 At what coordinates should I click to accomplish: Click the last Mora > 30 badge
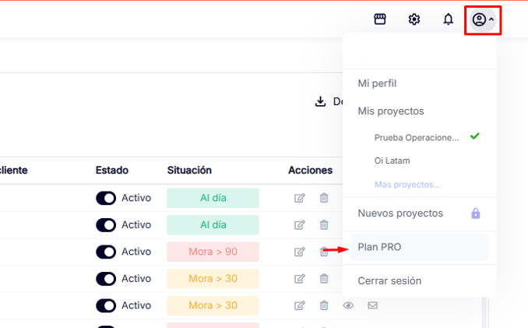pyautogui.click(x=213, y=305)
